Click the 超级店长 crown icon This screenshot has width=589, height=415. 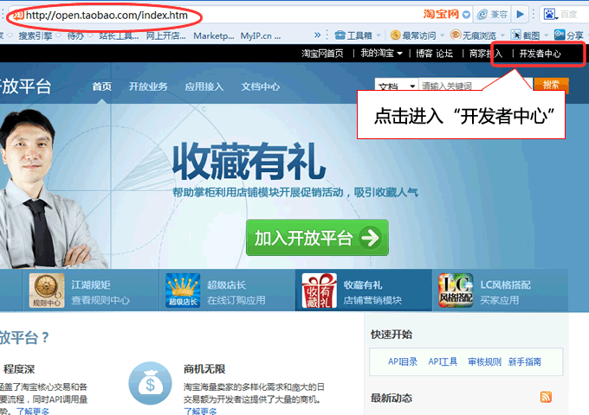(183, 290)
